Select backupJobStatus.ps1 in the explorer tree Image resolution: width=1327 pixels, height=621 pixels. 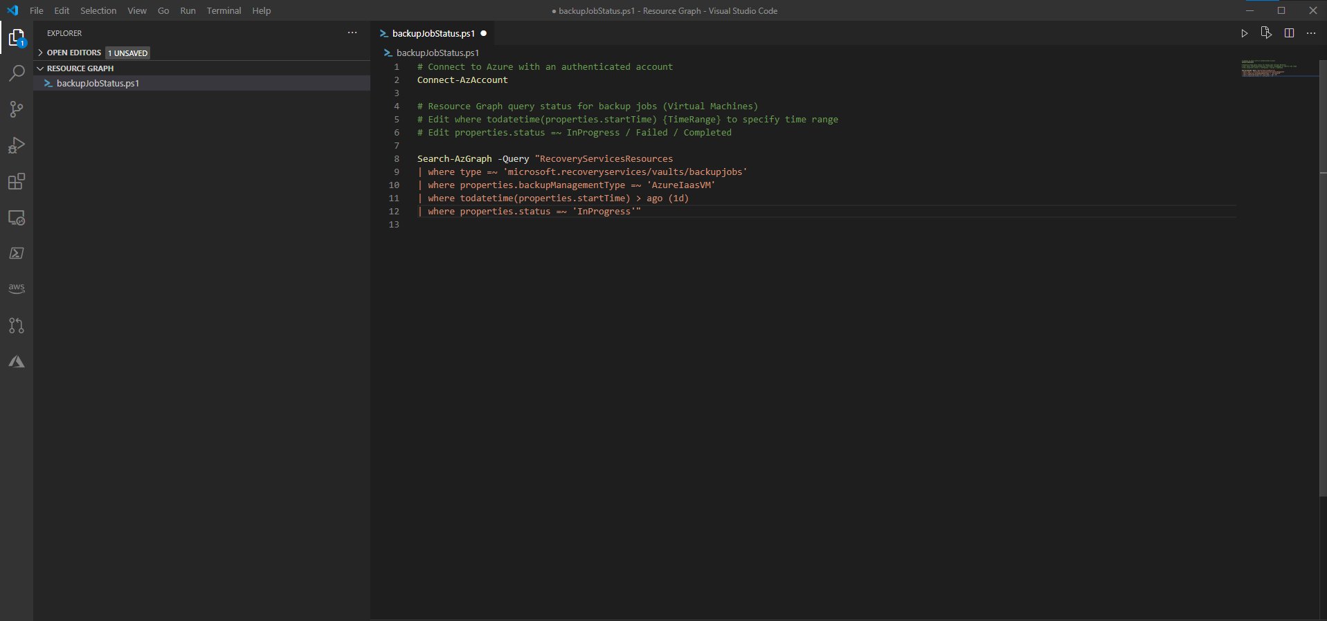tap(201, 83)
